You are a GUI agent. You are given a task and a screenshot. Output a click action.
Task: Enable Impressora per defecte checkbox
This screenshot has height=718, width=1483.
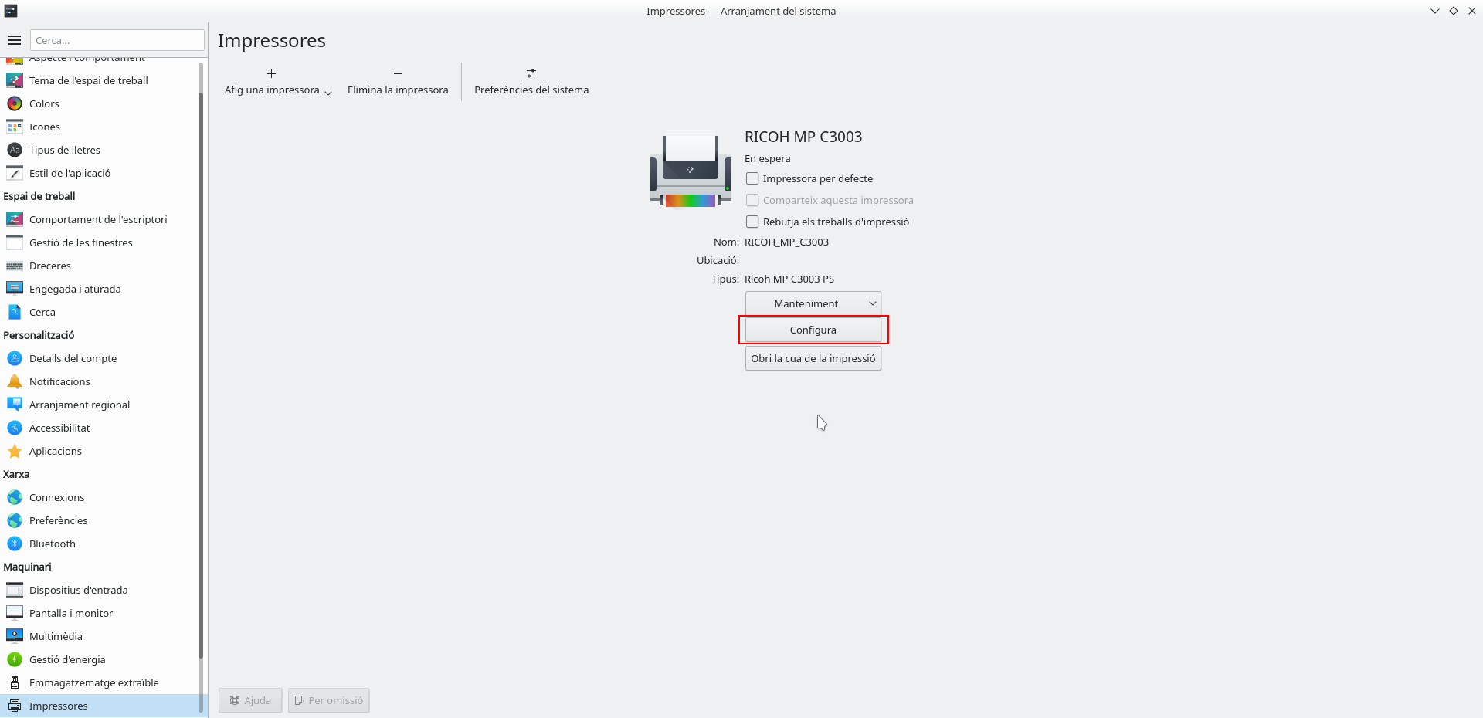752,178
